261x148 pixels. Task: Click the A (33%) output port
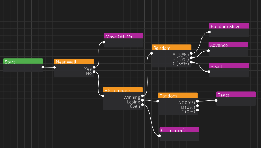pyautogui.click(x=191, y=53)
